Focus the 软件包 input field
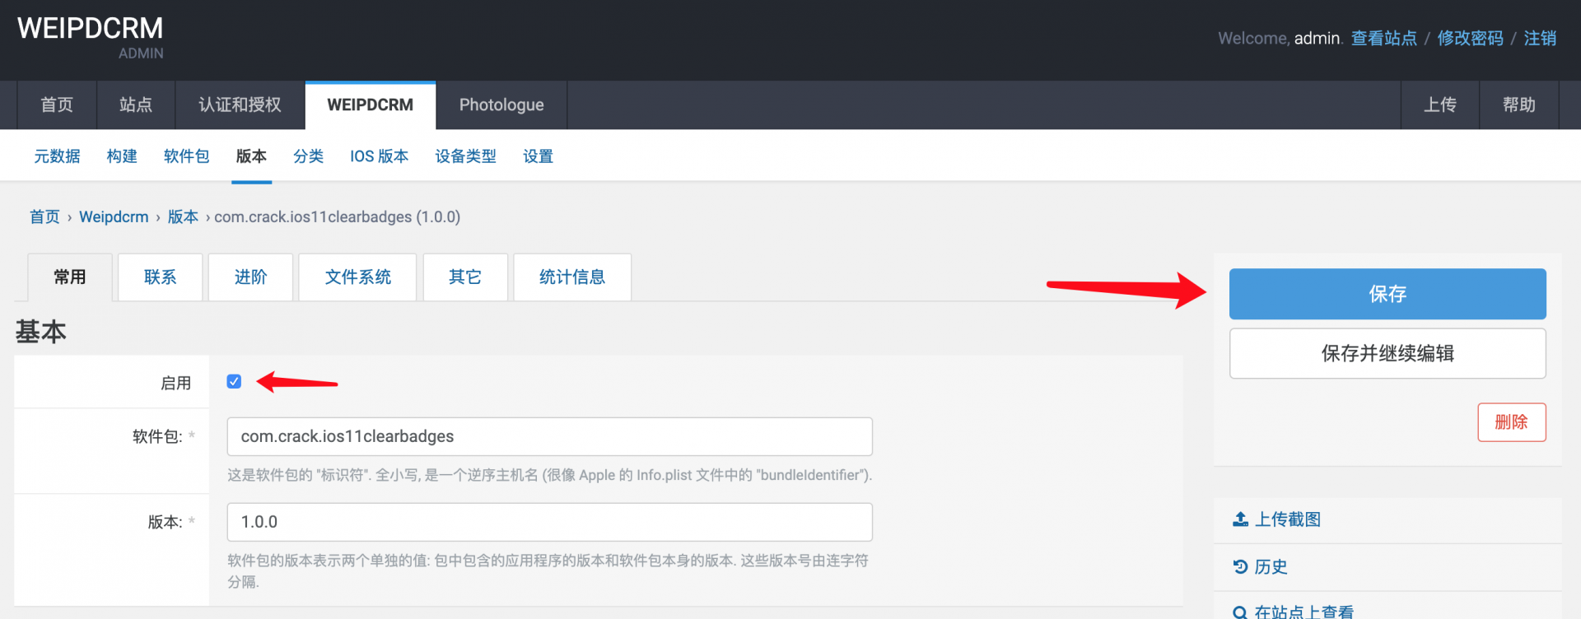The height and width of the screenshot is (619, 1581). click(550, 436)
